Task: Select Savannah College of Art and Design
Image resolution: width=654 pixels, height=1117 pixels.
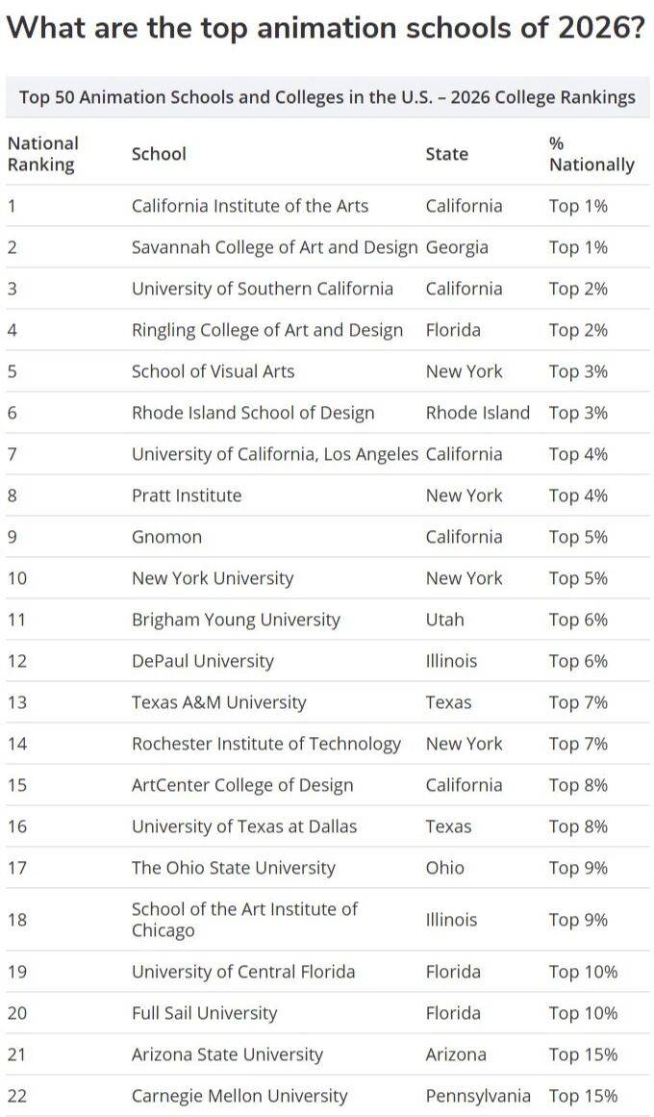Action: (x=274, y=247)
